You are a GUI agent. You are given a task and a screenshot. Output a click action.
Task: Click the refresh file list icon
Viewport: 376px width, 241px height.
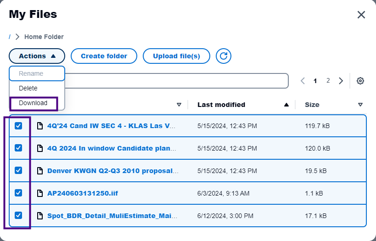coord(223,56)
